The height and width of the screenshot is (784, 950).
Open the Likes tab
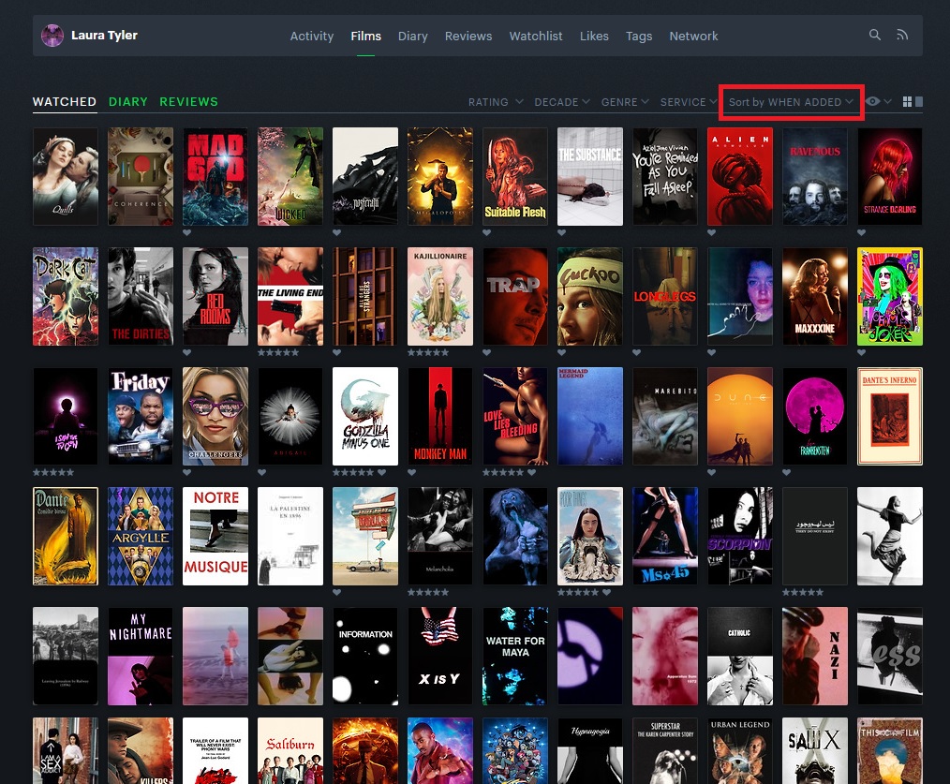pos(594,36)
